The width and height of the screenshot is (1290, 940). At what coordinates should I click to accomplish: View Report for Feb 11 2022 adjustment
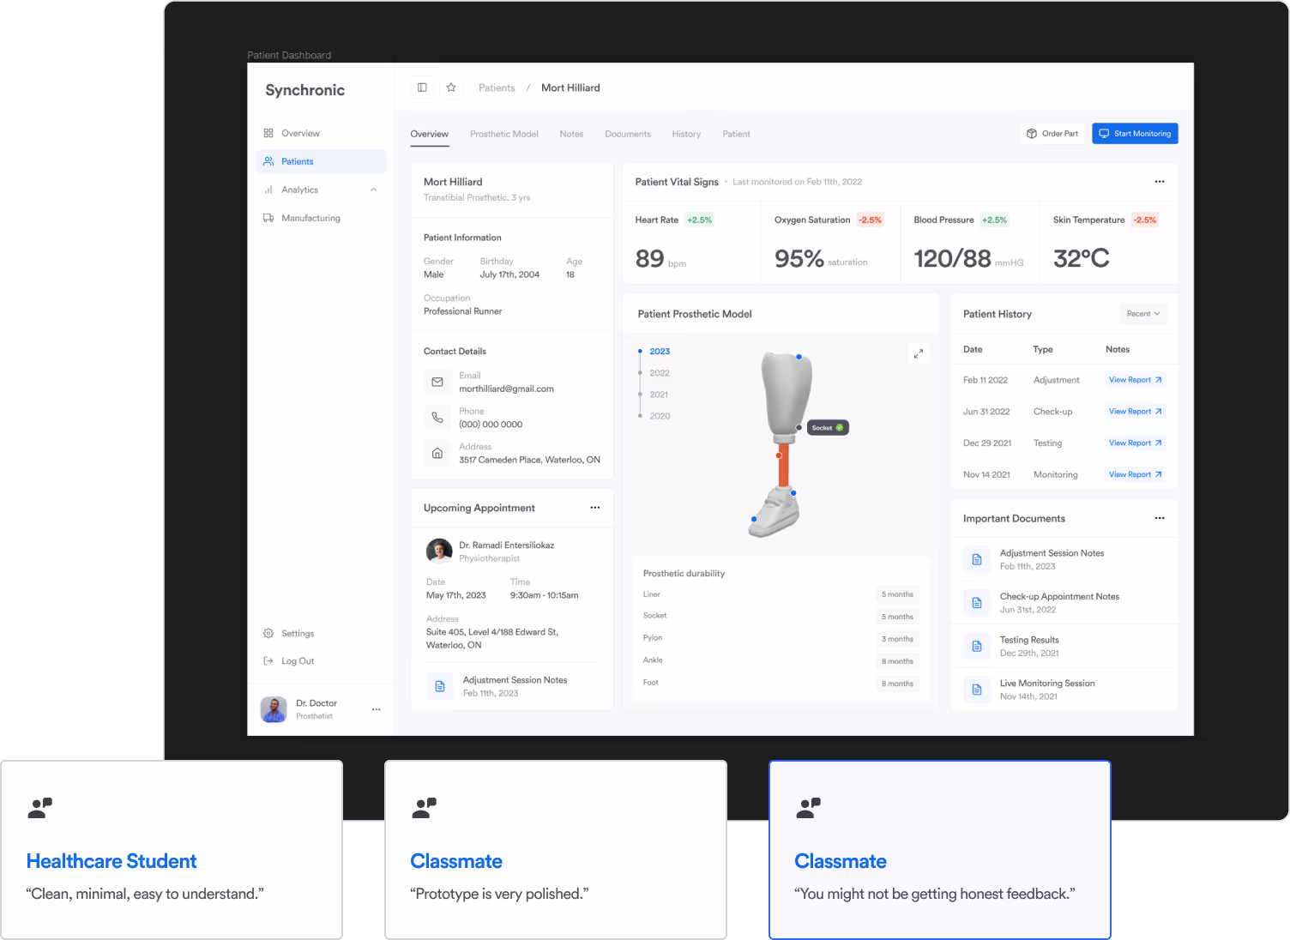[1135, 380]
